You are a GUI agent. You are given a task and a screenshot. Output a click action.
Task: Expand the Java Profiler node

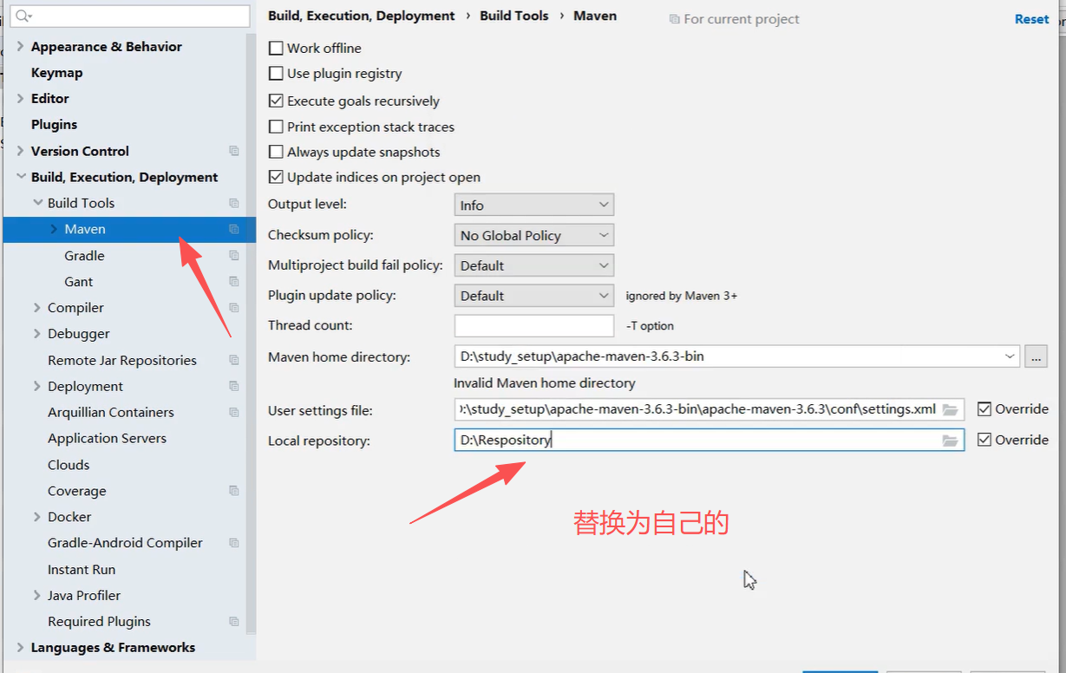tap(37, 596)
